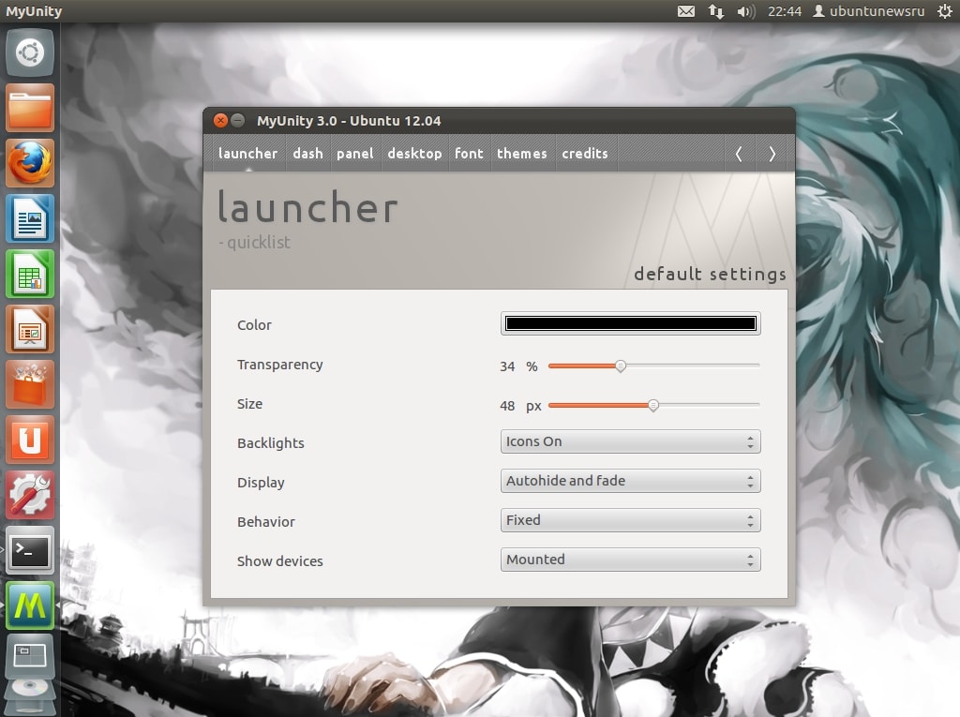The width and height of the screenshot is (960, 717).
Task: Open the Behavior dropdown set to Fixed
Action: click(x=631, y=520)
